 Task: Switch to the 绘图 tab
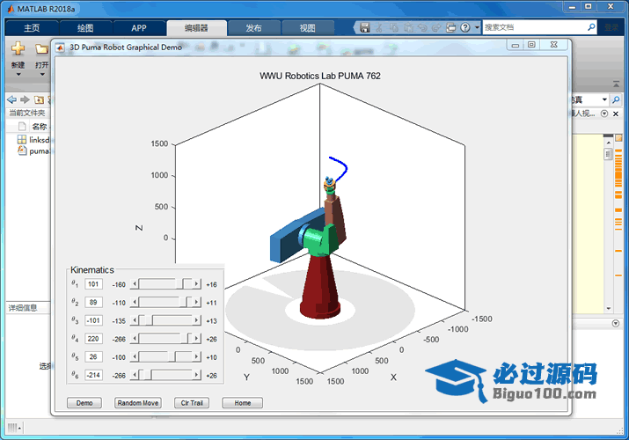(85, 28)
